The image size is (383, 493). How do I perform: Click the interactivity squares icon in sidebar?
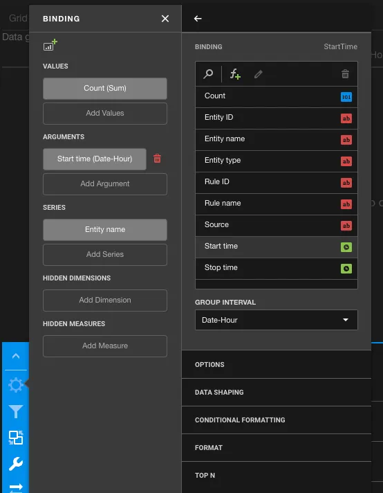click(16, 438)
